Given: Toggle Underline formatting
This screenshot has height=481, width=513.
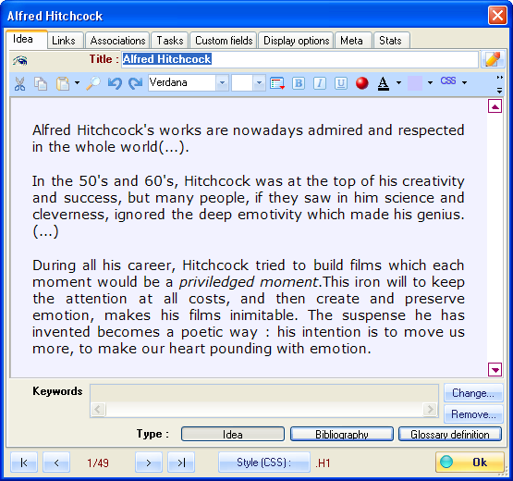Looking at the screenshot, I should (341, 83).
